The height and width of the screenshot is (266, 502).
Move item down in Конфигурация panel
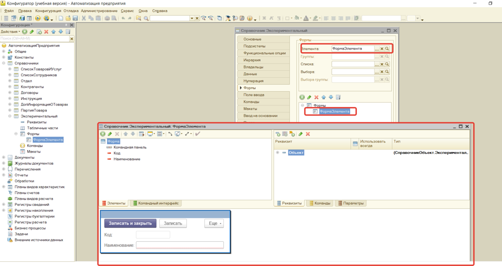(x=61, y=32)
